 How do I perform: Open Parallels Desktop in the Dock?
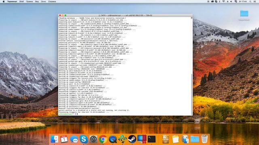coord(142,139)
